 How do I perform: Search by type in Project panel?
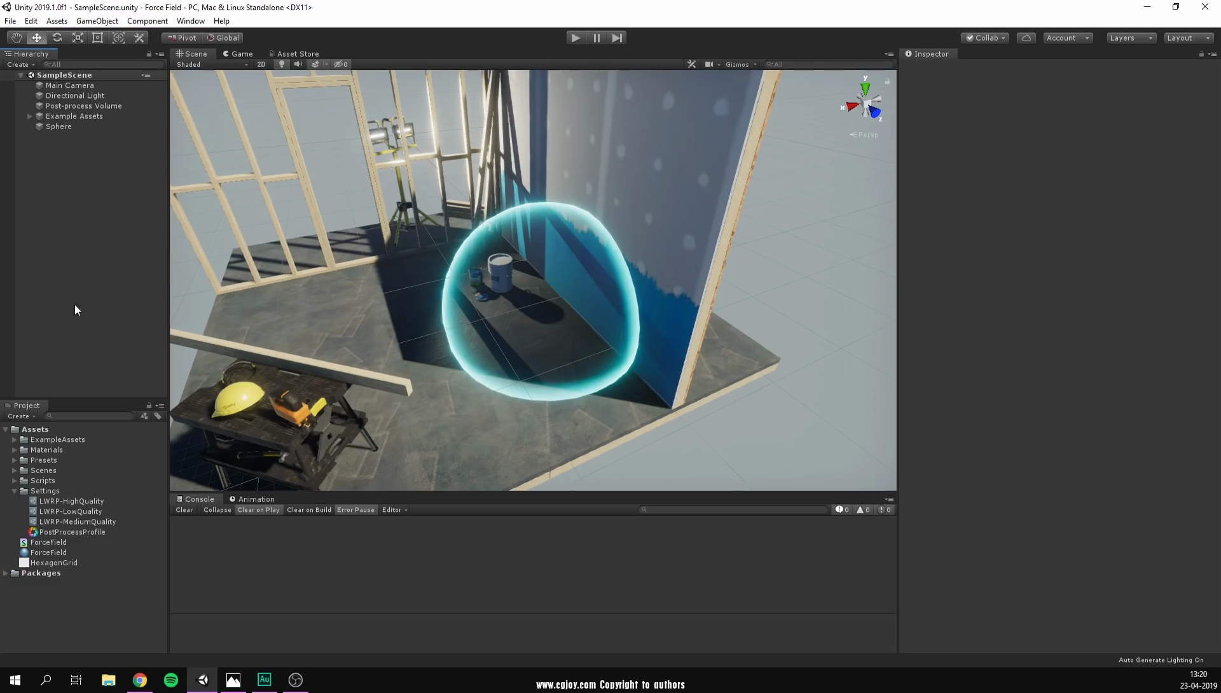[x=144, y=416]
